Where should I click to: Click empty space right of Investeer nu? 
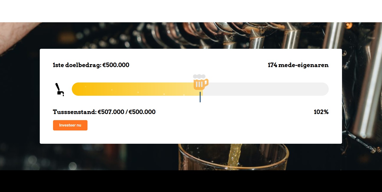pos(186,125)
